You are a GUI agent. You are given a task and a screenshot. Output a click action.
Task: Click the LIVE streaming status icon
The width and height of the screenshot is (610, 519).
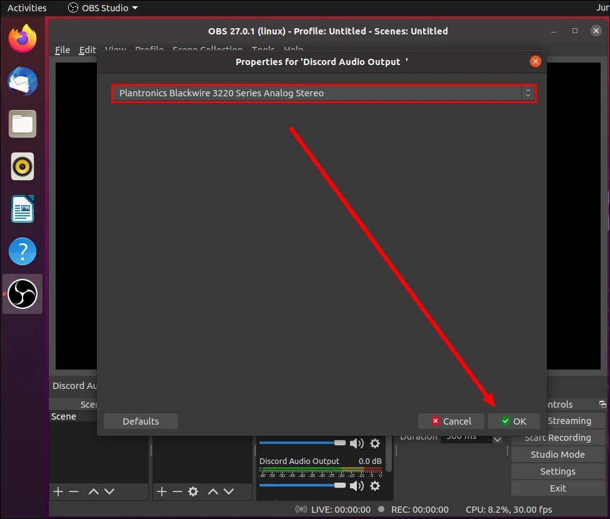point(301,509)
